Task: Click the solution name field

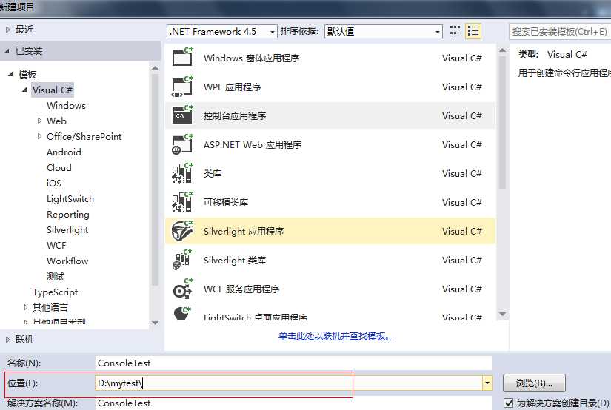Action: tap(293, 403)
